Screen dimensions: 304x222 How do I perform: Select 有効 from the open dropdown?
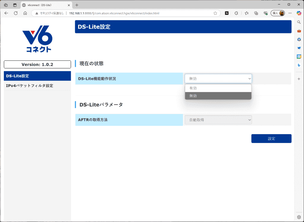point(218,88)
